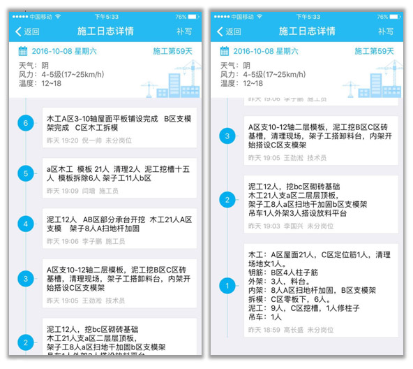Image resolution: width=413 pixels, height=369 pixels.
Task: Click the calendar icon in left screen
Action: [22, 51]
